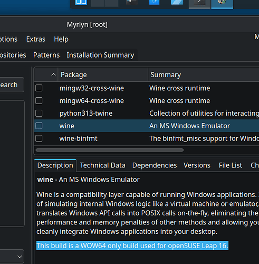The image size is (259, 264).
Task: Toggle the python313-twine package checkbox
Action: (39, 113)
